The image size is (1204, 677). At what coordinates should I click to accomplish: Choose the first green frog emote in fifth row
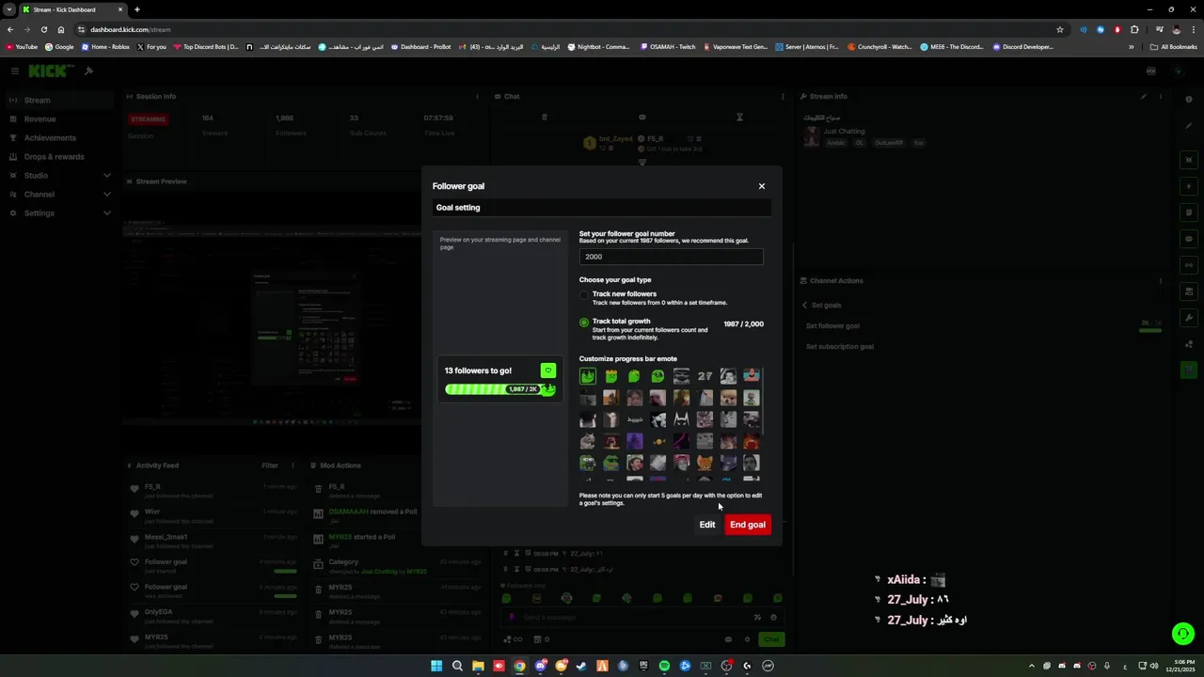click(x=588, y=463)
